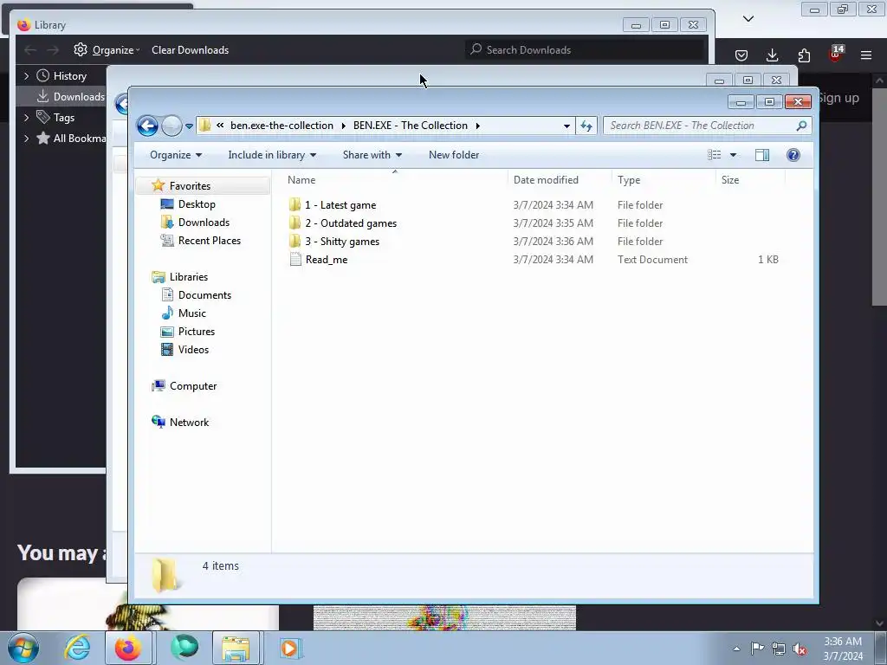The width and height of the screenshot is (887, 665).
Task: Click Clear Downloads in Library window
Action: point(190,49)
